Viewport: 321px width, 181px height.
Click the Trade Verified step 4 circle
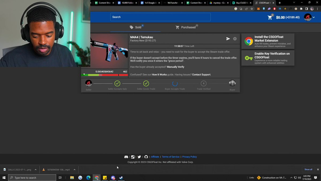tap(204, 83)
